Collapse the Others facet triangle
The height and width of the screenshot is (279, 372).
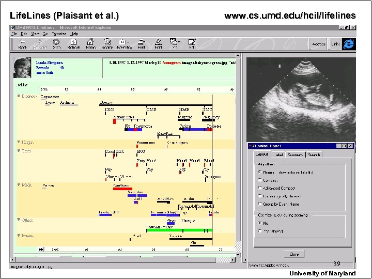19,220
